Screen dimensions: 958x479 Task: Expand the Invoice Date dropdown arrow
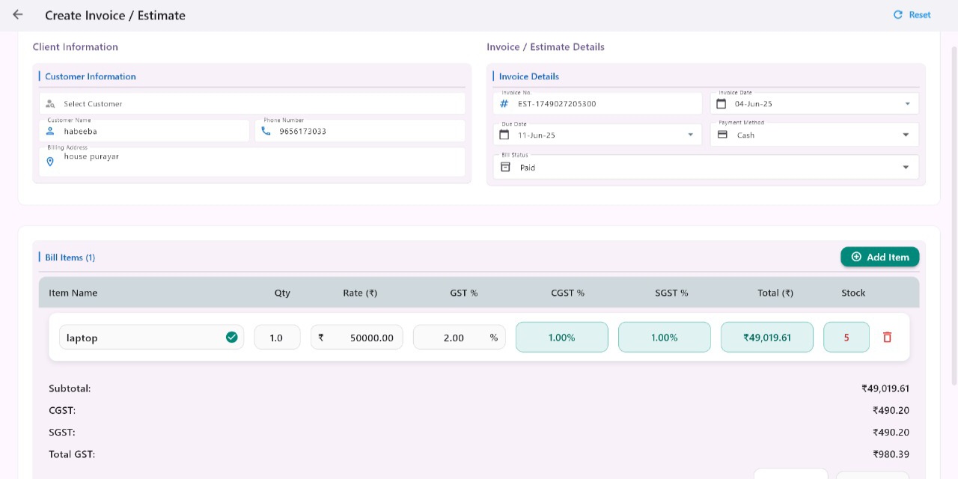coord(907,104)
